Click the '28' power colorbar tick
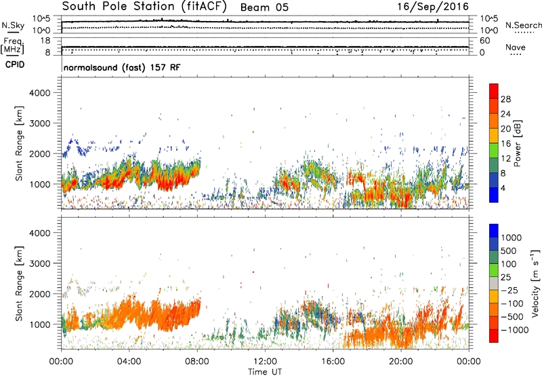 (x=505, y=99)
